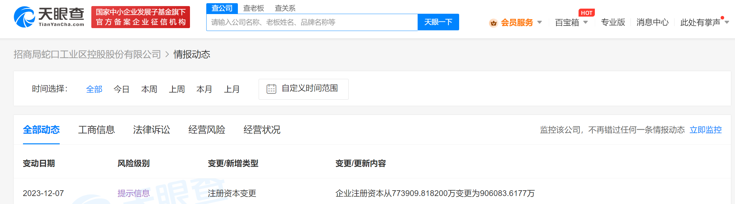Screen dimensions: 735x204
Task: Click the date cell 2023-12-07
Action: click(x=43, y=193)
